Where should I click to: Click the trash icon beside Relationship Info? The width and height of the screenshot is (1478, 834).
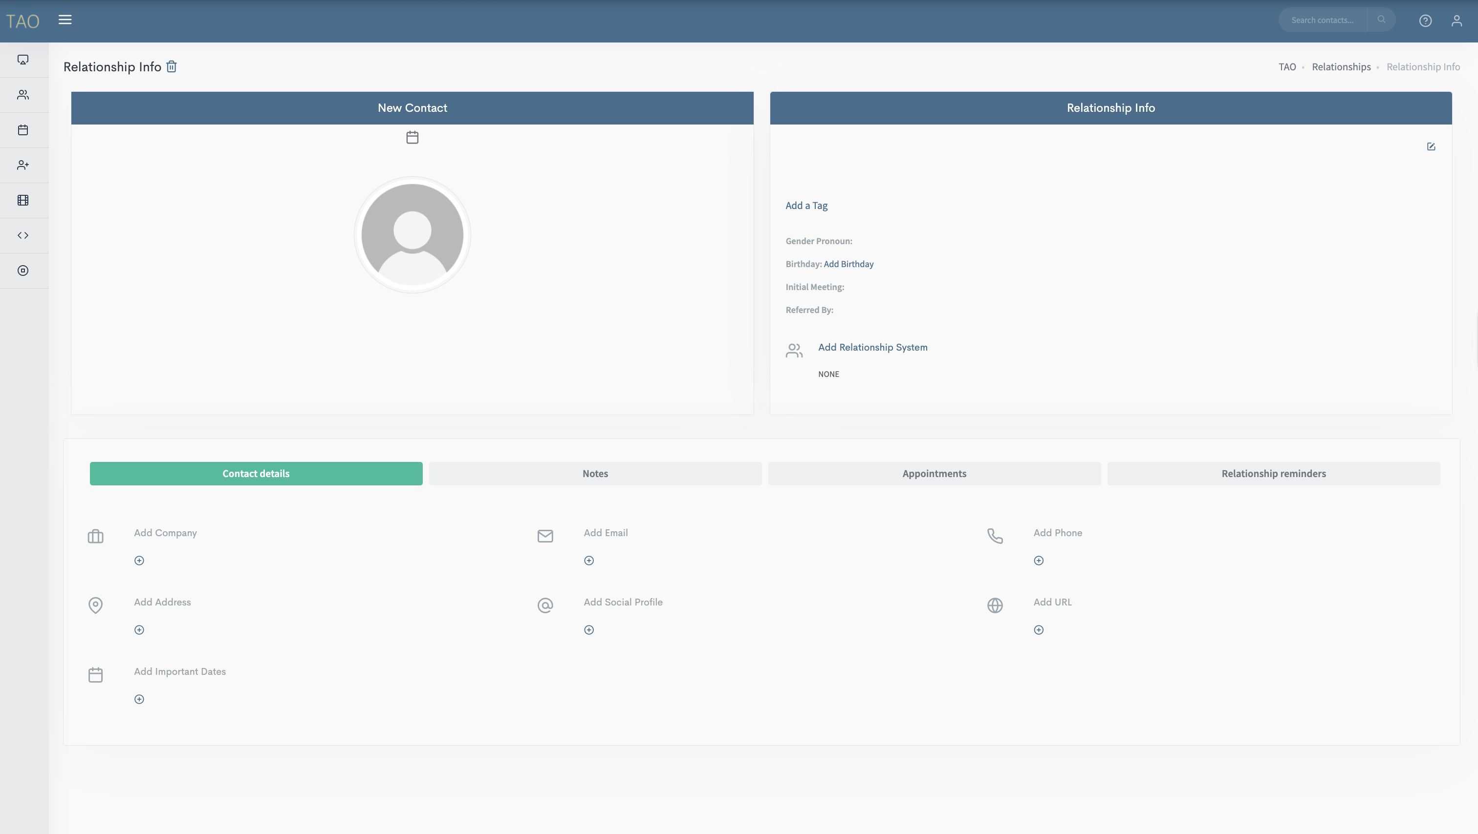pos(171,66)
